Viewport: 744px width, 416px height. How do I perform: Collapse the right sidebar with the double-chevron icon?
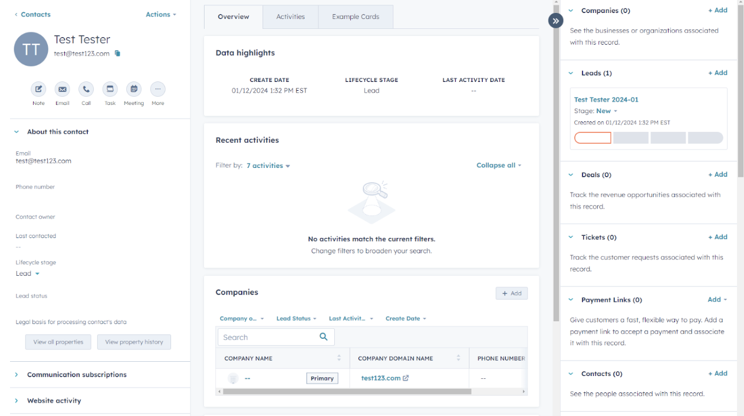click(x=555, y=21)
